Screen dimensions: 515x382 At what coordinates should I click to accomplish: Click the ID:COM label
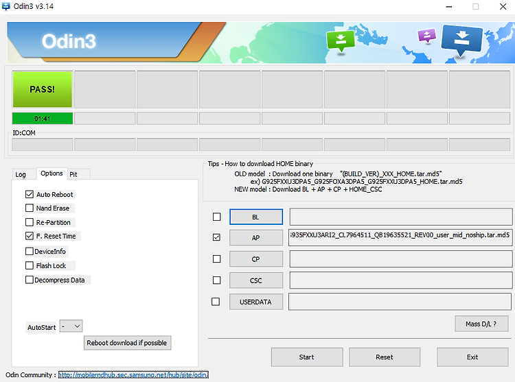(24, 133)
